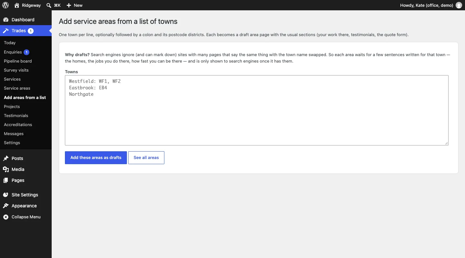Open the Media menu label
The width and height of the screenshot is (465, 258).
point(18,169)
